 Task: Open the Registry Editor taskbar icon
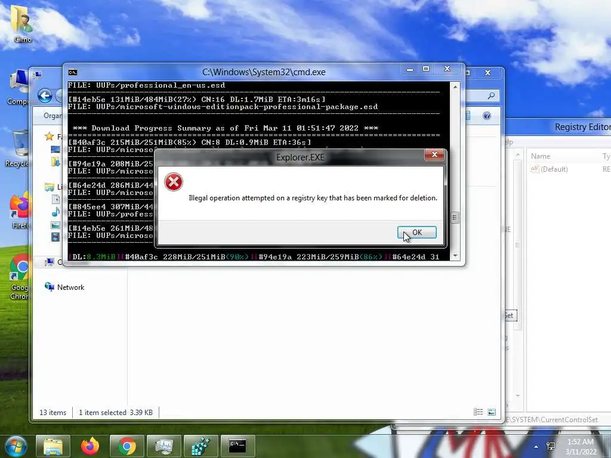click(200, 446)
